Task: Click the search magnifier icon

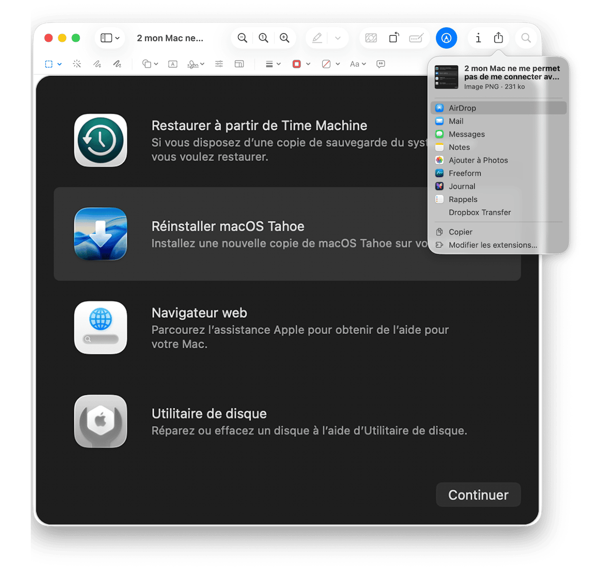Action: pyautogui.click(x=526, y=38)
